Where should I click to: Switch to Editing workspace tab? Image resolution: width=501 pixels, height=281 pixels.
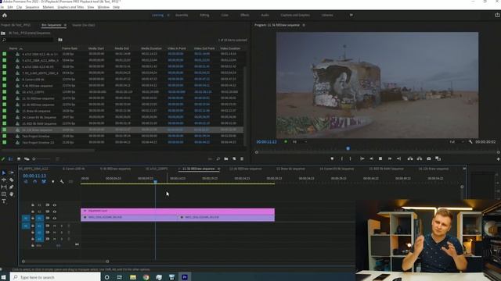click(x=204, y=15)
